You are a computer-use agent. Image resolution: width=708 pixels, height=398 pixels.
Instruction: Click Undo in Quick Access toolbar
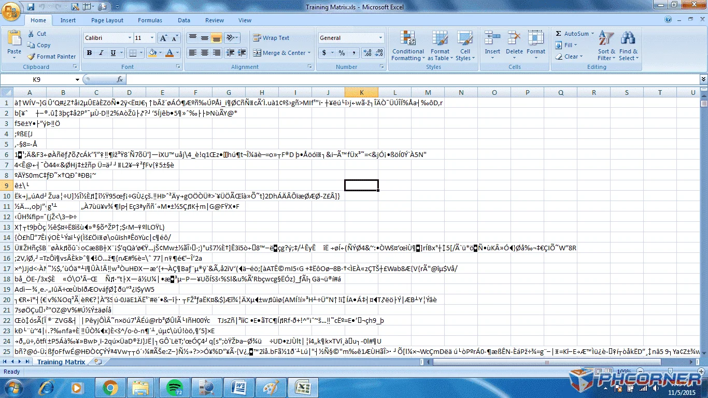pos(43,7)
